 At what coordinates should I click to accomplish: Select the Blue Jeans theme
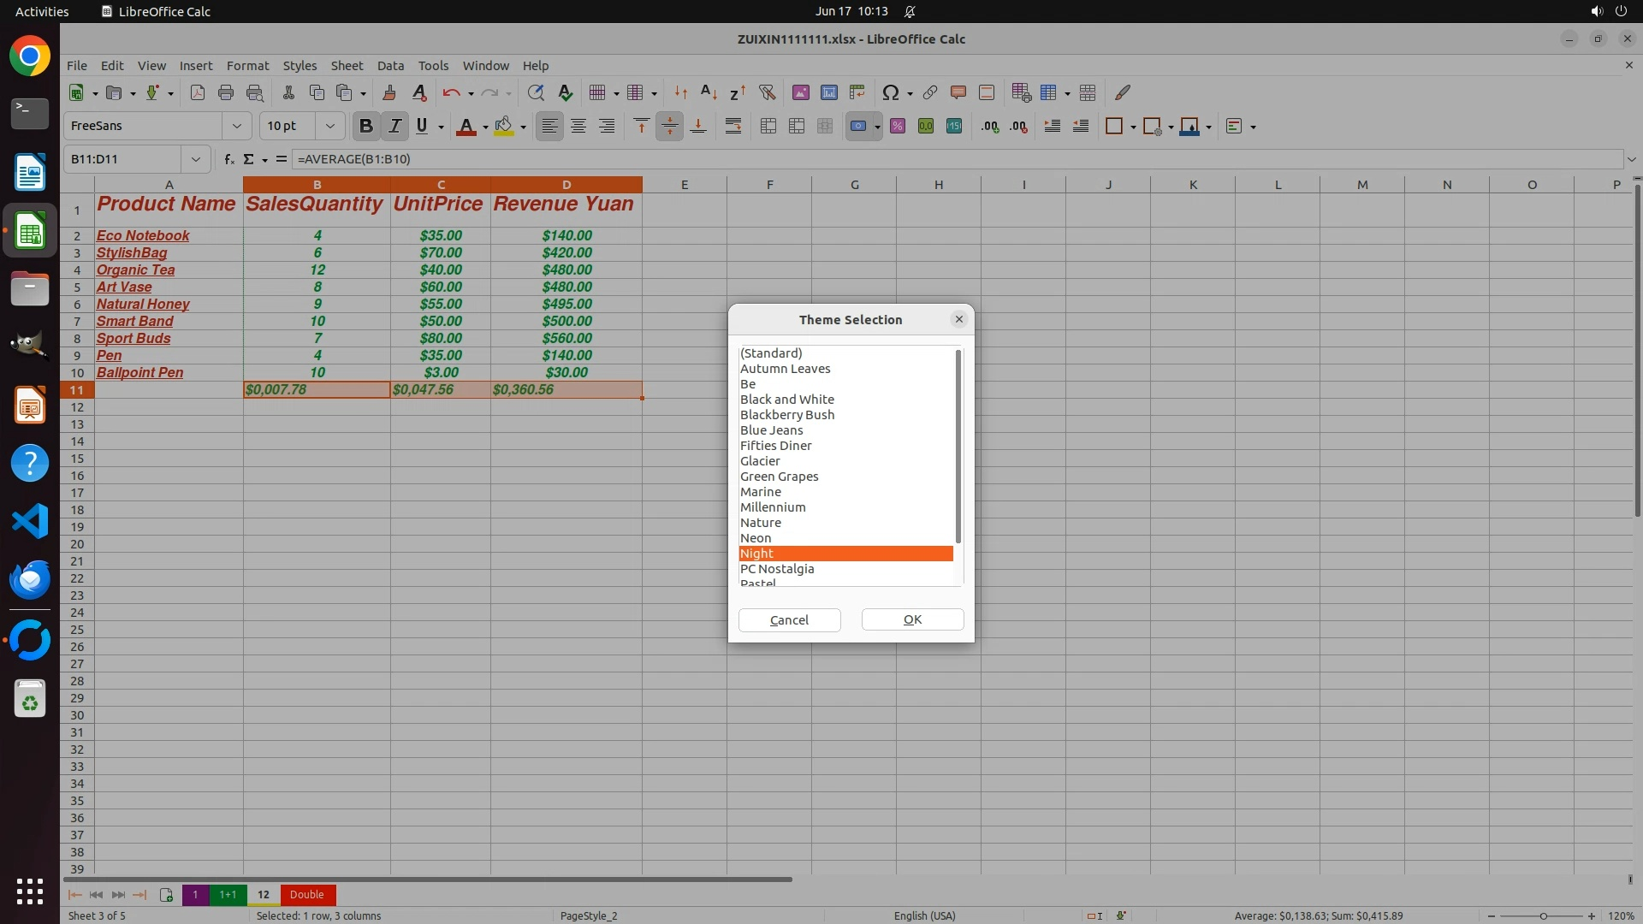coord(771,430)
